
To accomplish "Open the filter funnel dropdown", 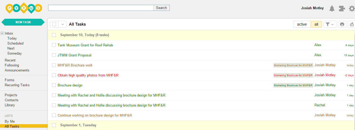I will [x=330, y=24].
